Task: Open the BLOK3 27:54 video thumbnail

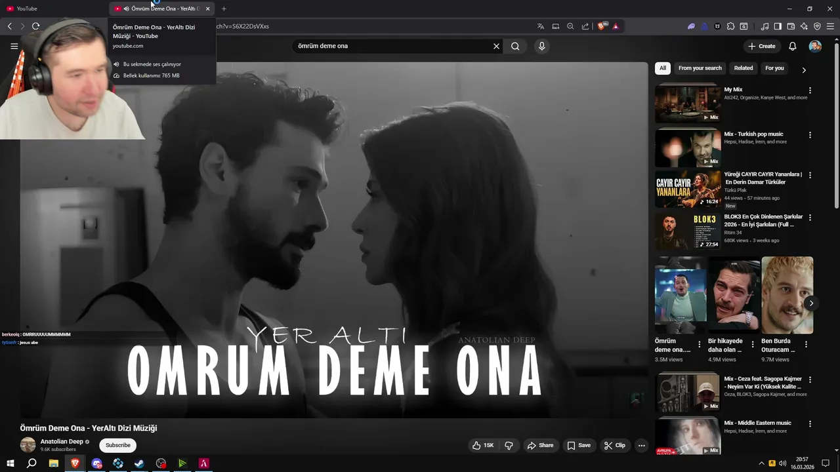Action: point(688,231)
